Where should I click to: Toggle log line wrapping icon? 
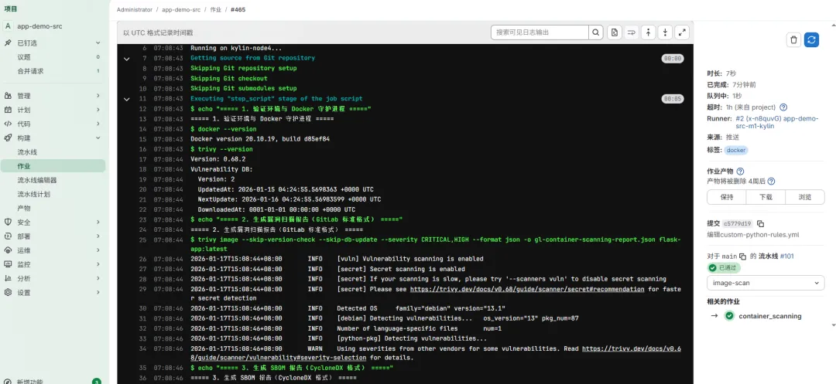point(632,32)
